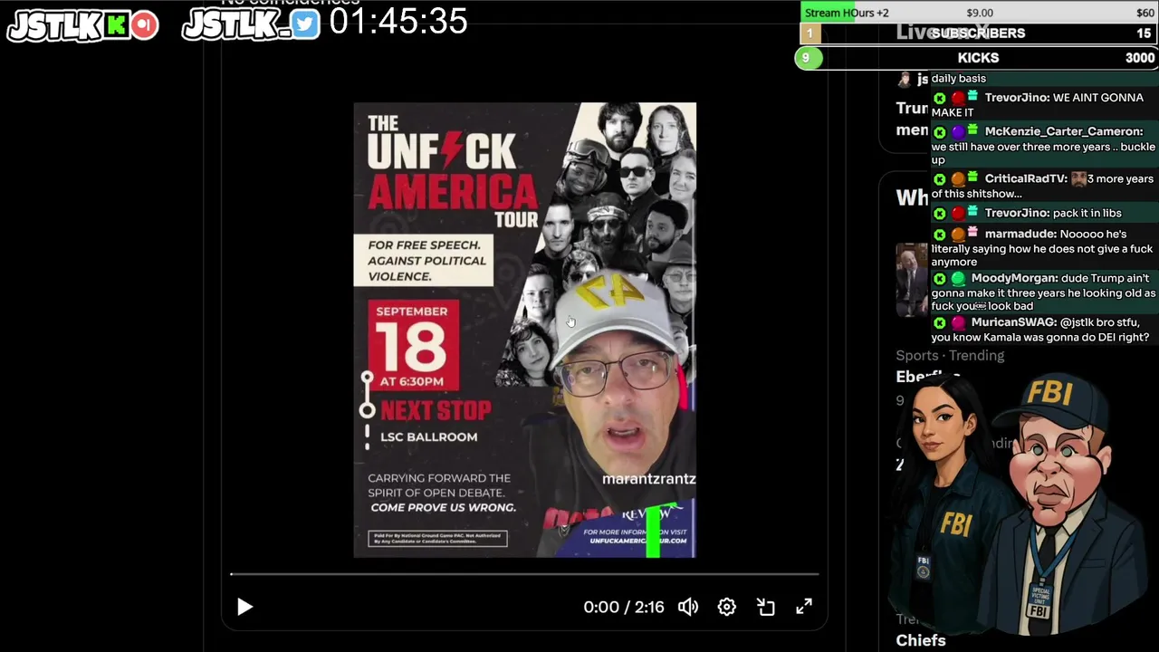The image size is (1159, 652).
Task: Click the green badge before MuricanSWAG
Action: (x=940, y=322)
